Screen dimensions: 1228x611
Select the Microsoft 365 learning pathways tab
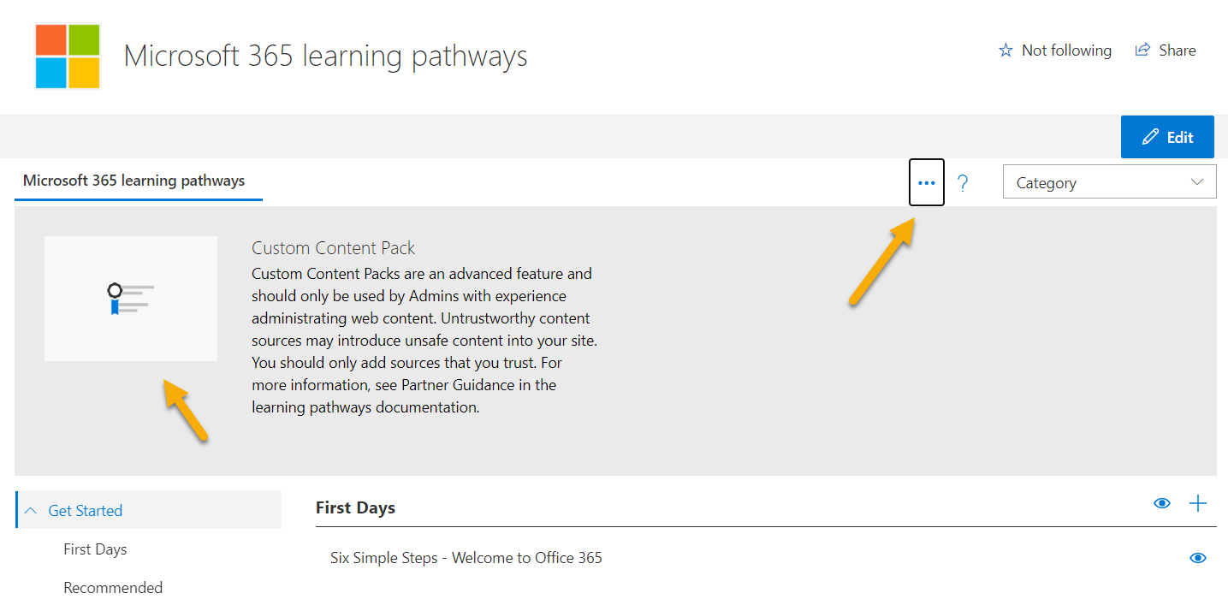tap(134, 181)
